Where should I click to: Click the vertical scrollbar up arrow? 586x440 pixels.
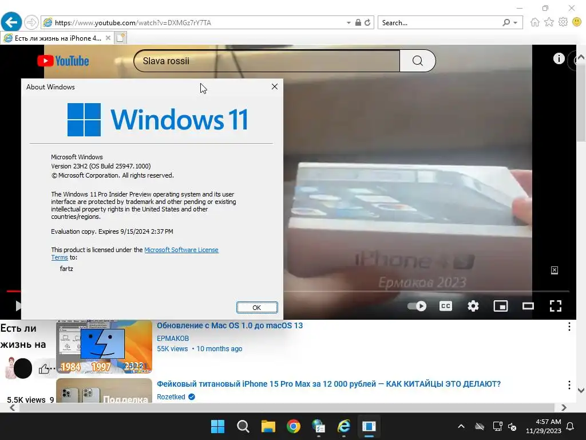tap(581, 57)
